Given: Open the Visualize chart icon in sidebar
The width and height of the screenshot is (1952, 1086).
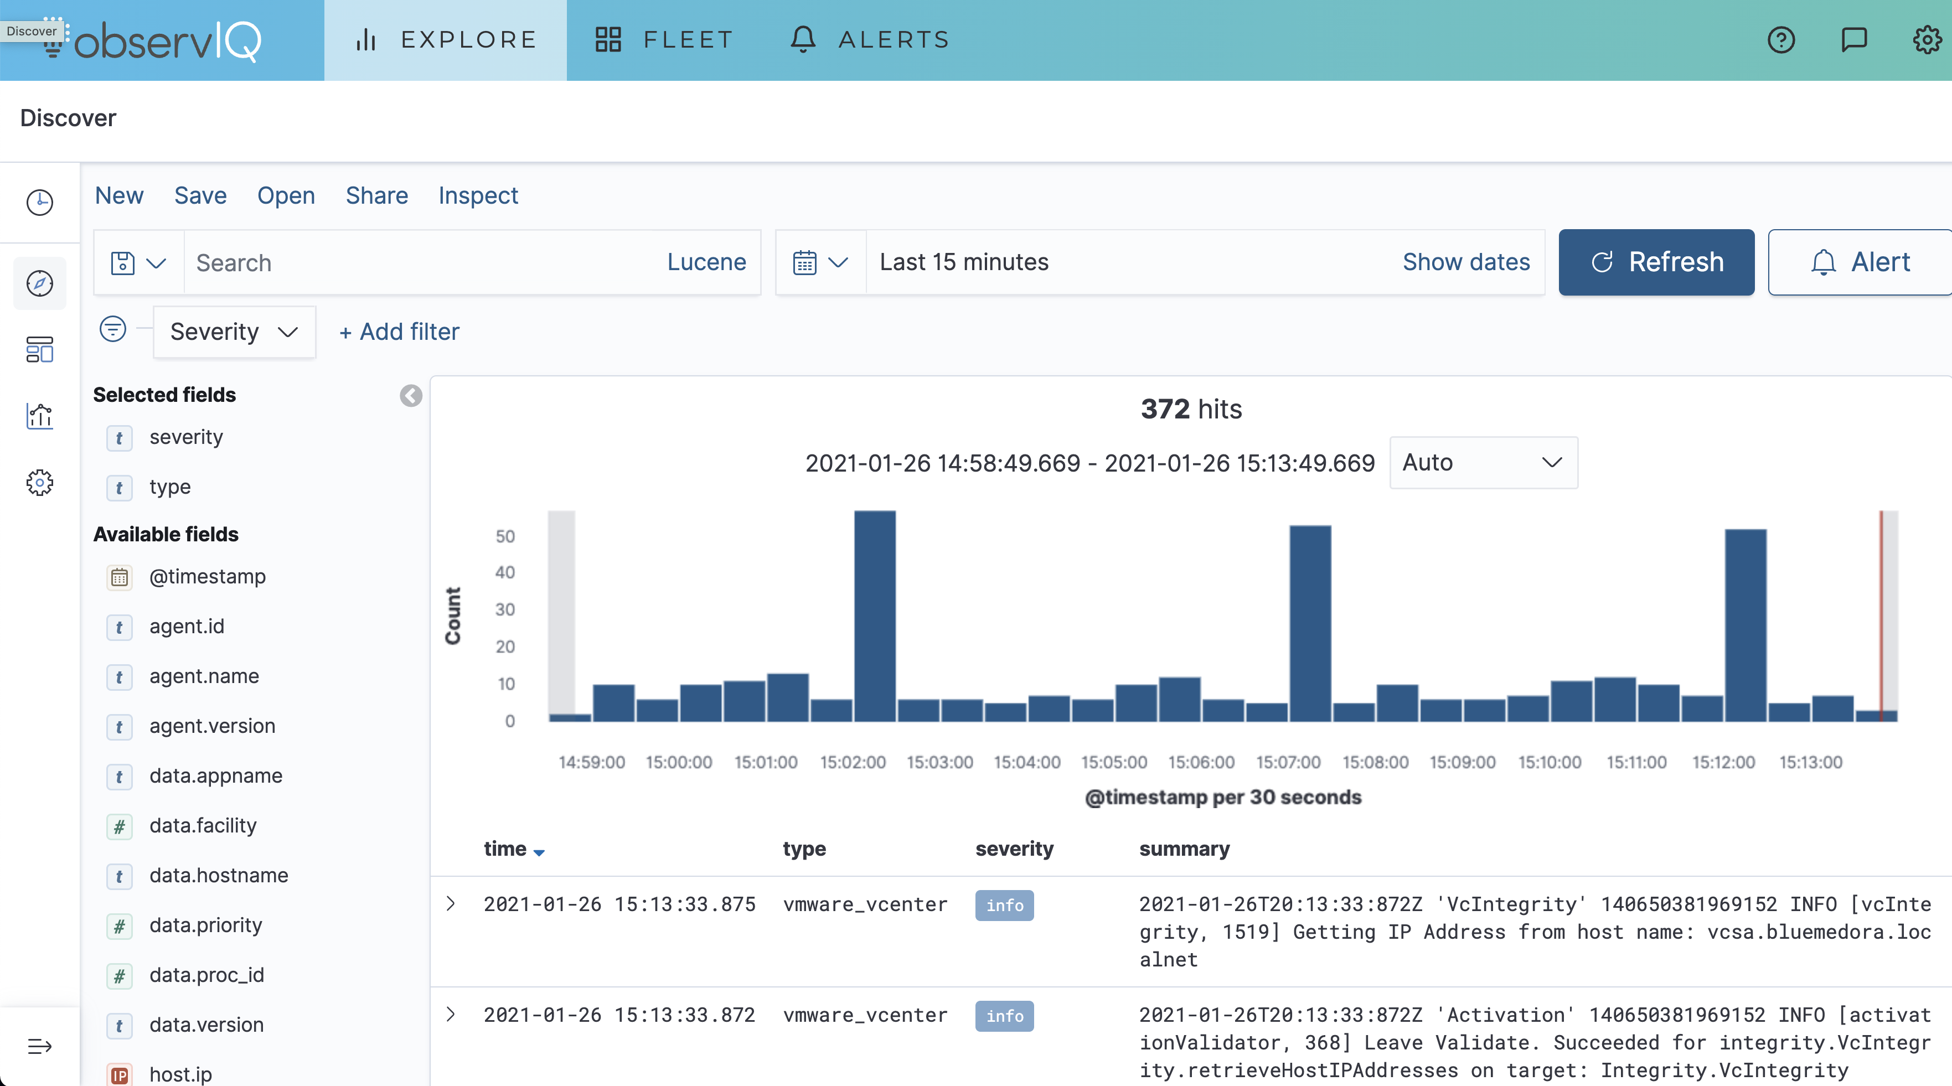Looking at the screenshot, I should click(39, 416).
